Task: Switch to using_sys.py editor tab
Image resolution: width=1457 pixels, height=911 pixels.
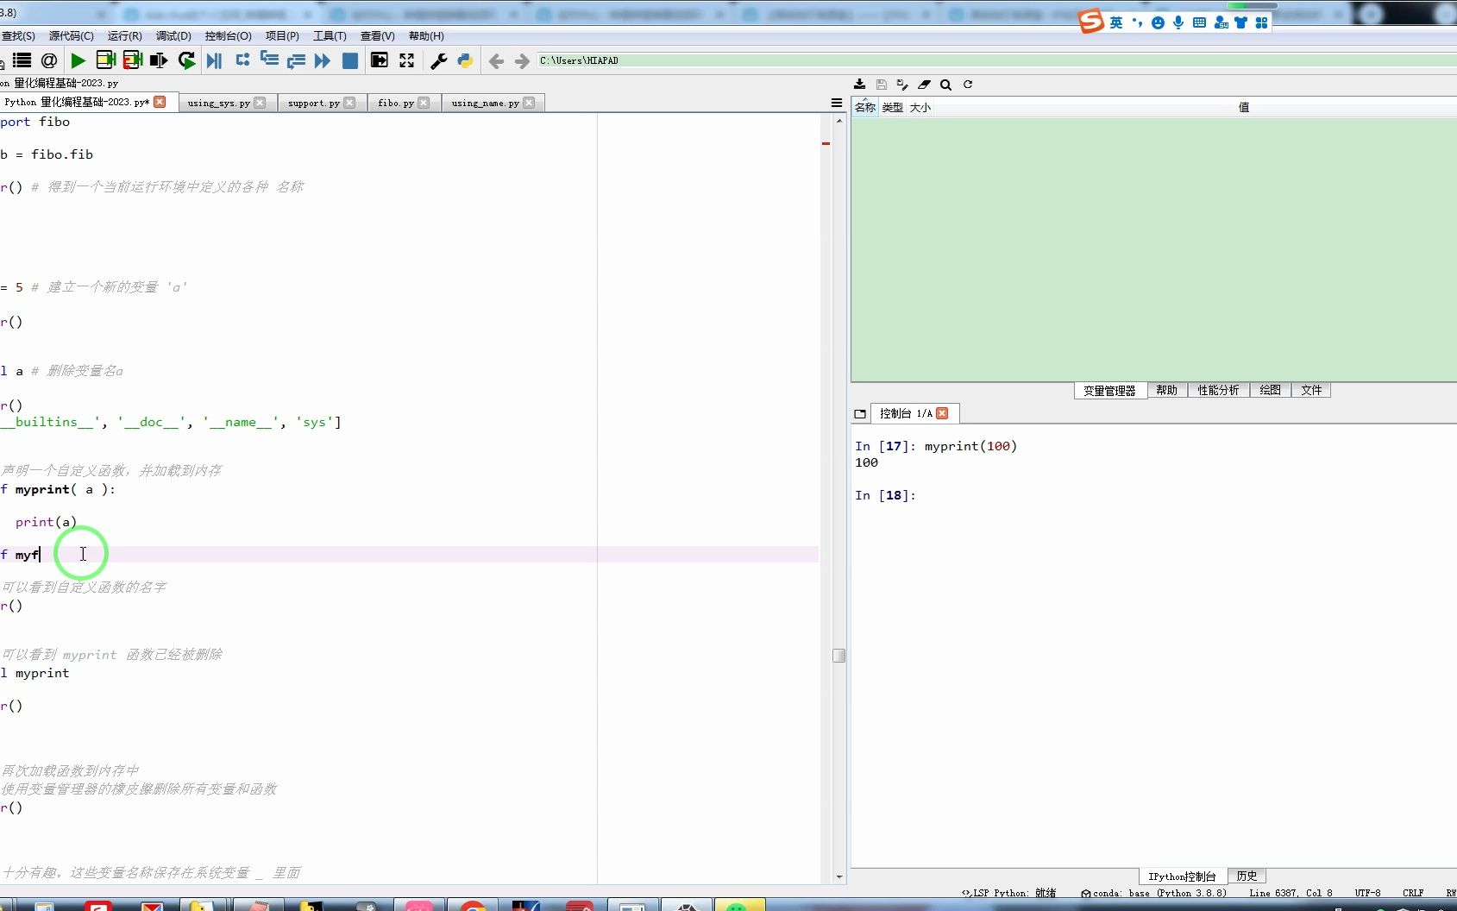Action: click(x=219, y=103)
